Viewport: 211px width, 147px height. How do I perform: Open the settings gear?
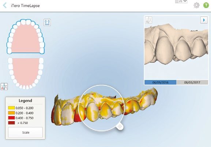196,5
